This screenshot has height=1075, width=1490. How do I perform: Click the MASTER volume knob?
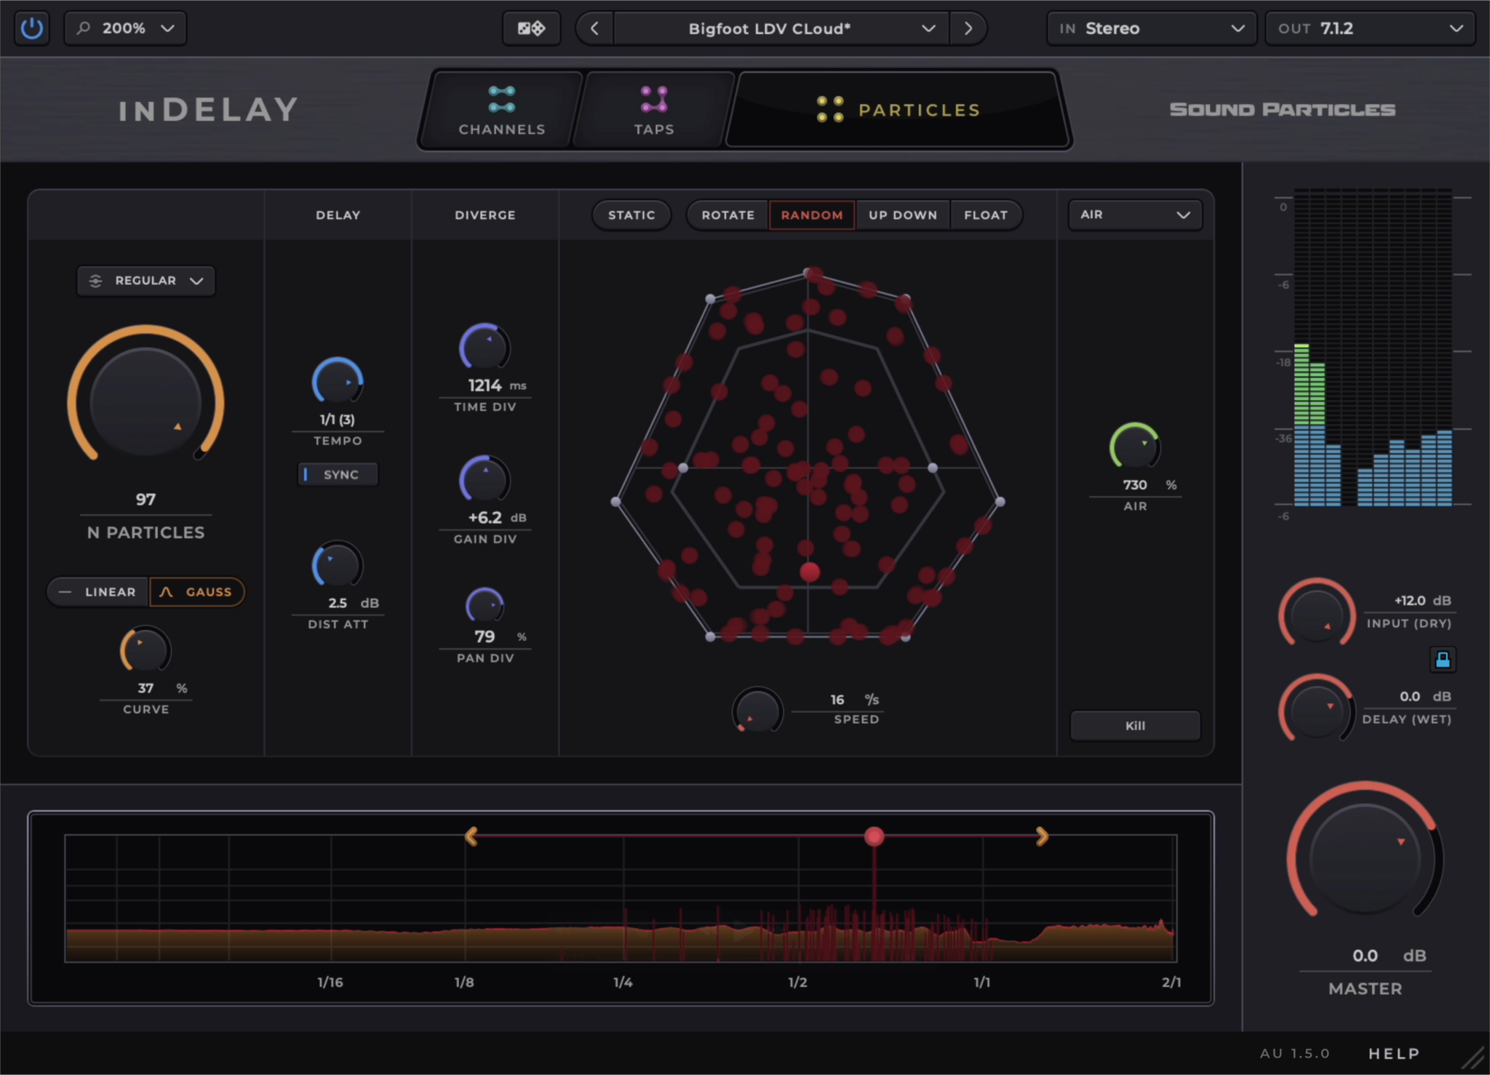pyautogui.click(x=1365, y=857)
